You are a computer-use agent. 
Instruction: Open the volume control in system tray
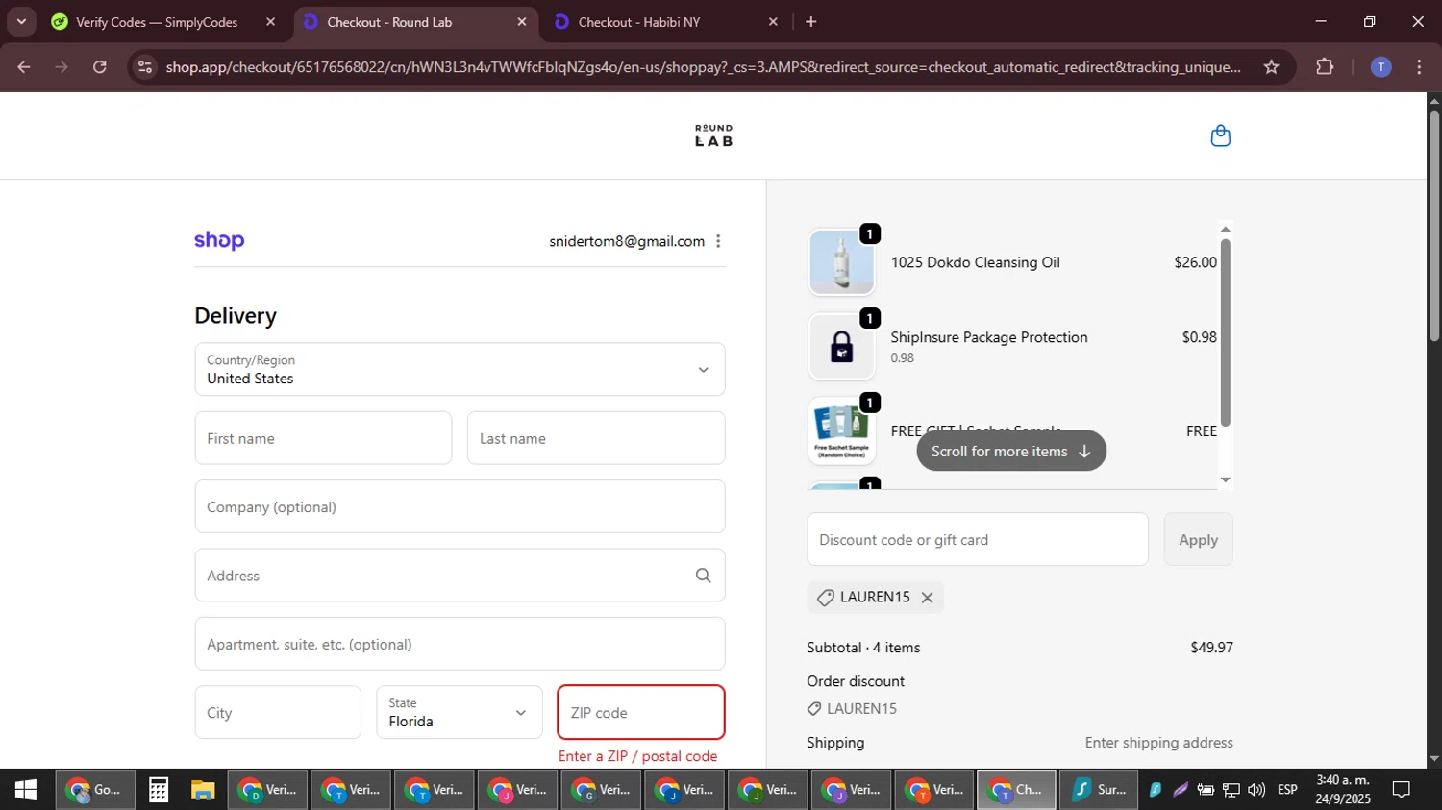pyautogui.click(x=1256, y=790)
